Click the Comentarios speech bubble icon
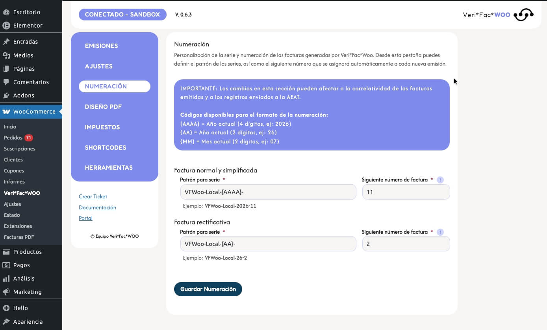Screen dimensions: 547x330 (6, 82)
